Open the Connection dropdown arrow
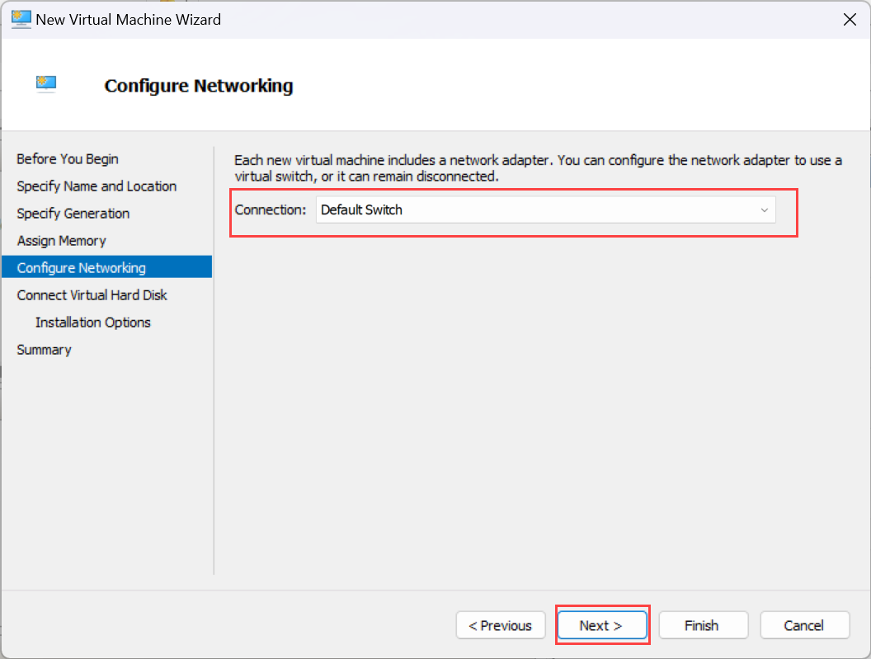Viewport: 871px width, 659px height. 764,209
